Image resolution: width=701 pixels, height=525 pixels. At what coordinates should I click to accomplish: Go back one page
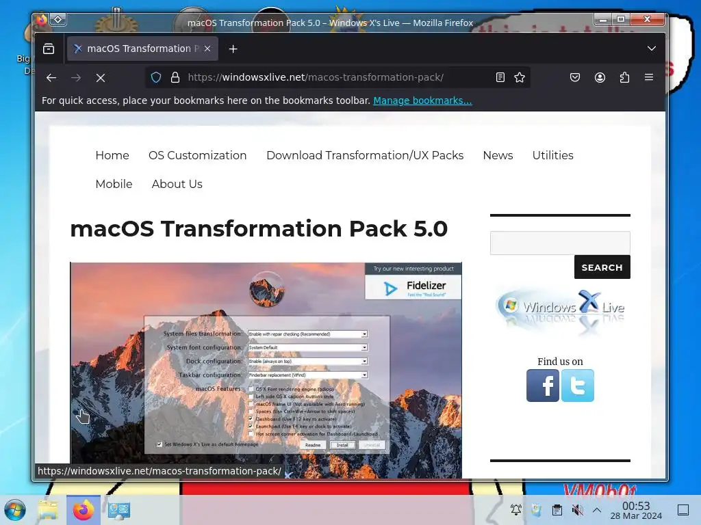pyautogui.click(x=51, y=78)
